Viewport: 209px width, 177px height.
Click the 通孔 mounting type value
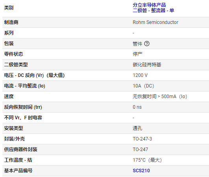coord(137,128)
